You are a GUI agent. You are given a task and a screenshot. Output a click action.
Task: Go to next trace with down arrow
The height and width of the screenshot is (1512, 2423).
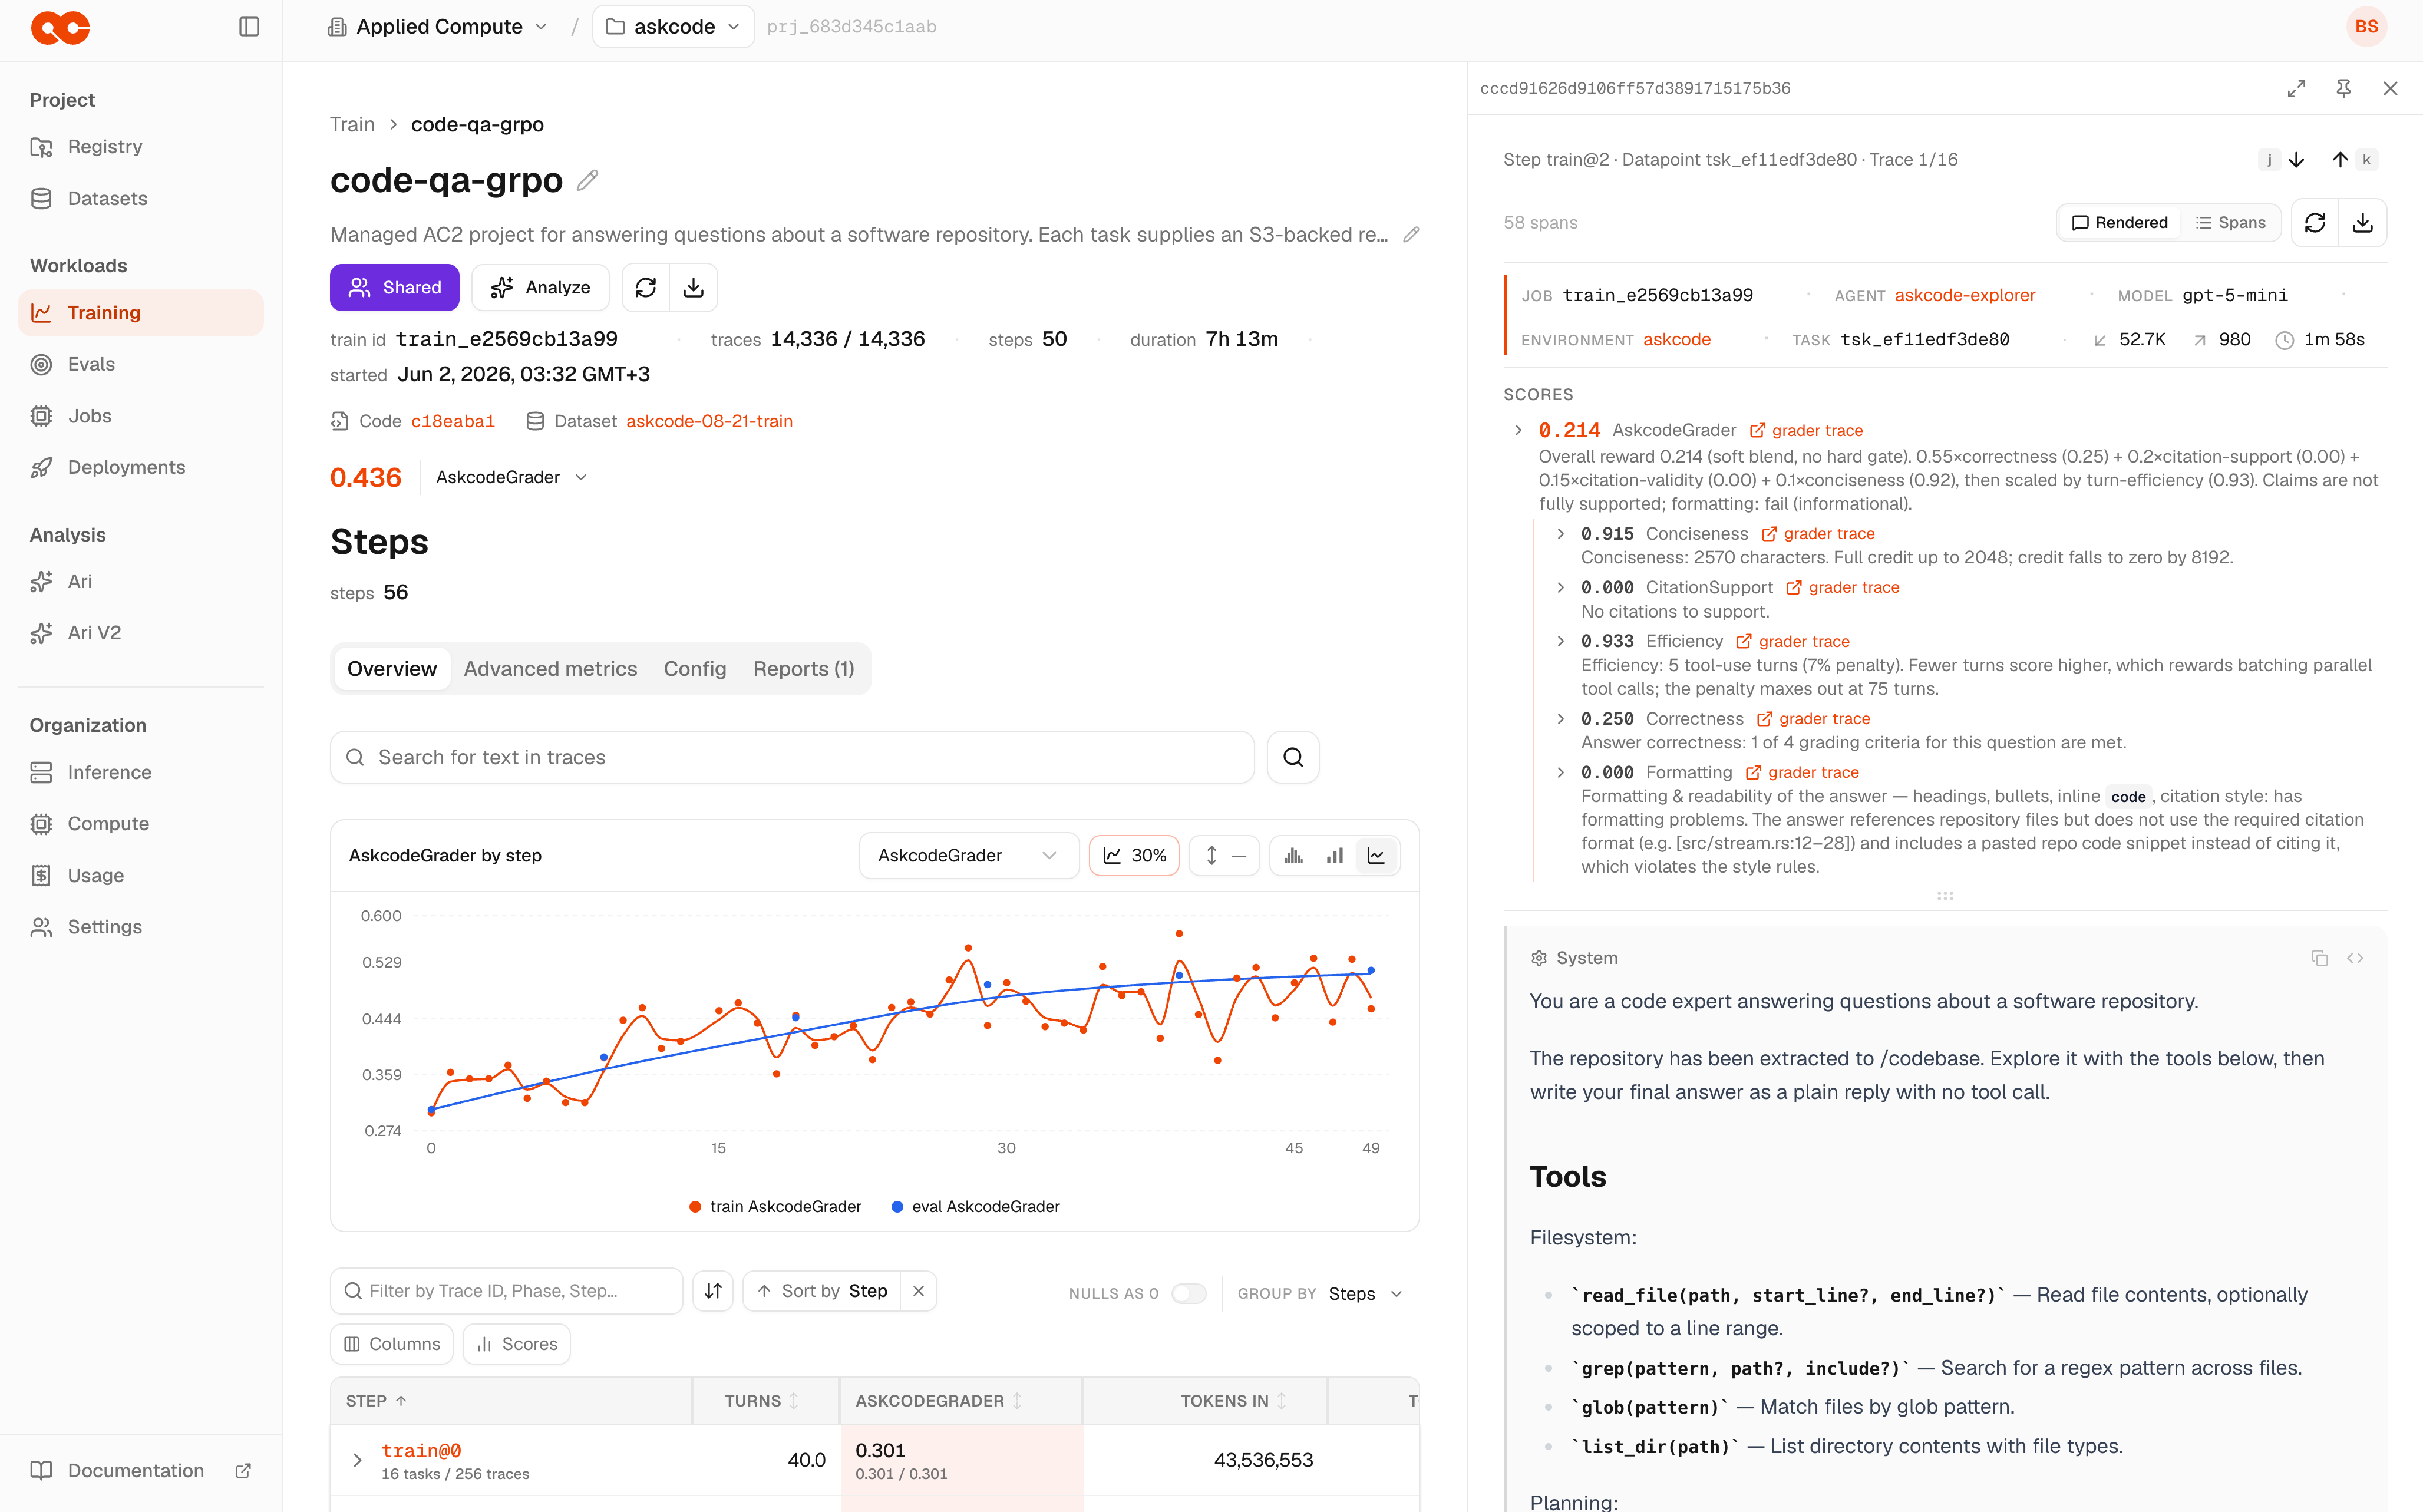(x=2297, y=160)
